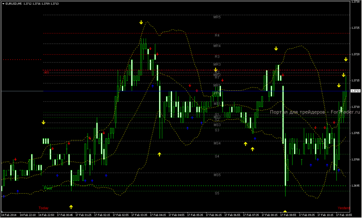Select the MR4 level label

217,46
